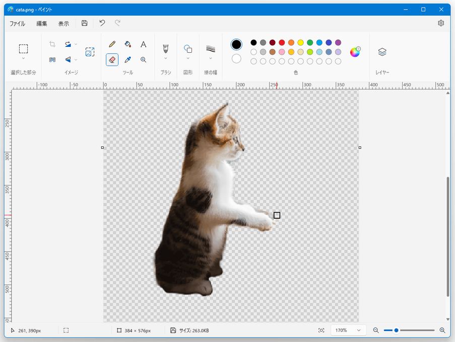455x342 pixels.
Task: Select the Pencil tool
Action: point(112,44)
